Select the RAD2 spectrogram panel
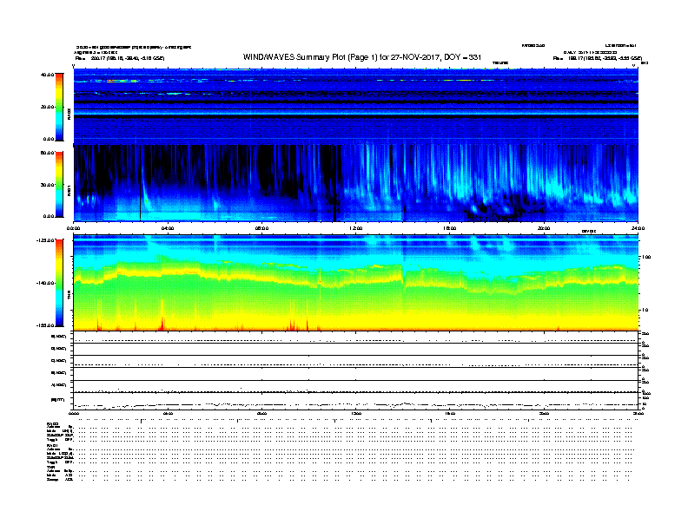 [356, 106]
